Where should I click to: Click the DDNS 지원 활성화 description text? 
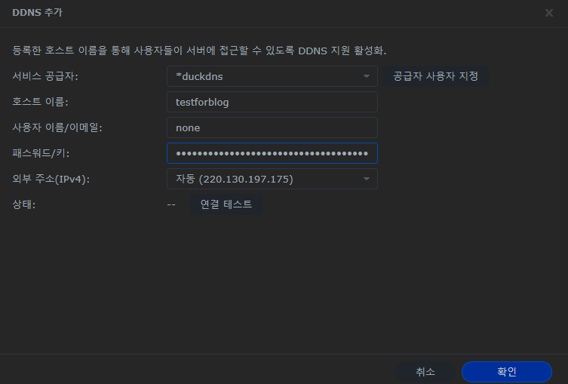click(x=199, y=51)
